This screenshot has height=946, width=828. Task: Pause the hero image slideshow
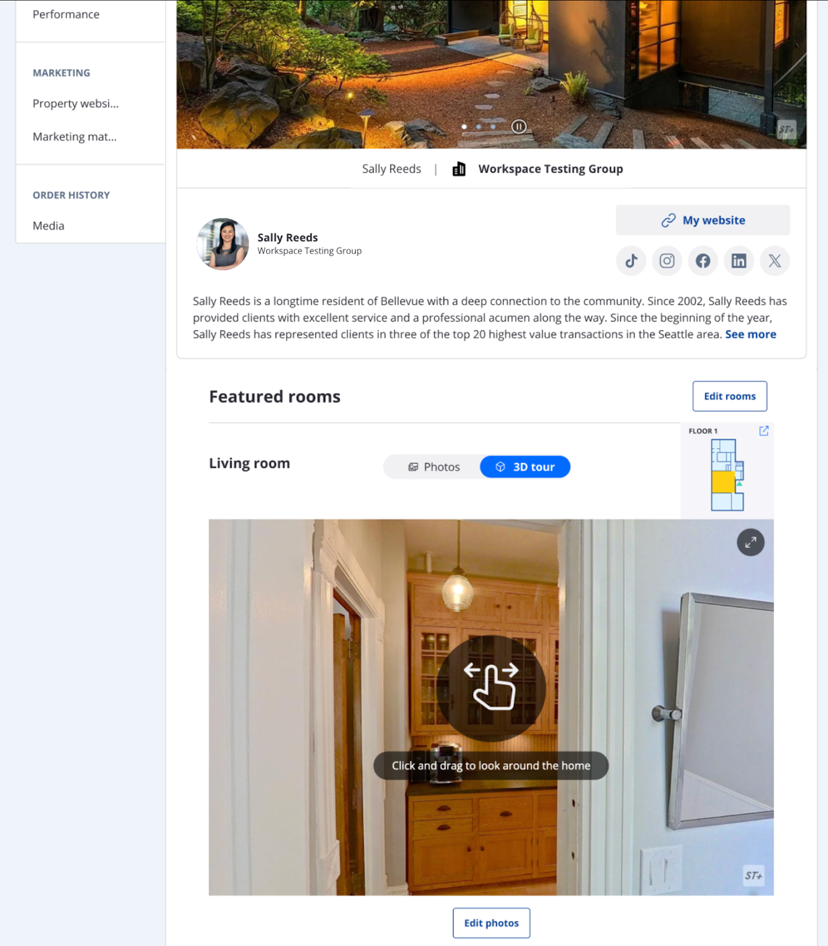pos(519,127)
